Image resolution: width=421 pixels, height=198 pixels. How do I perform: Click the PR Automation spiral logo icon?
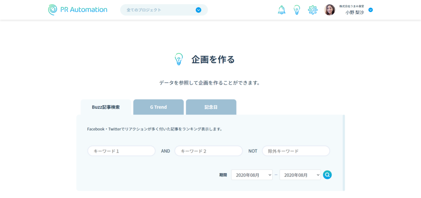pos(53,10)
